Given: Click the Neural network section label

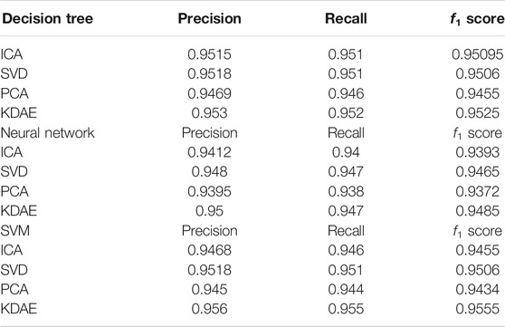Looking at the screenshot, I should 48,133.
